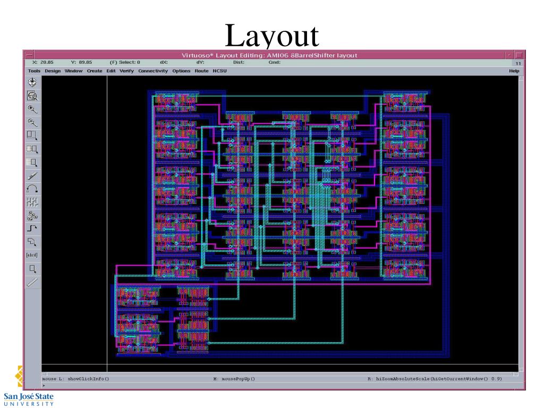Open the Properties sliders icon
Image resolution: width=544 pixels, height=408 pixels.
click(x=32, y=202)
